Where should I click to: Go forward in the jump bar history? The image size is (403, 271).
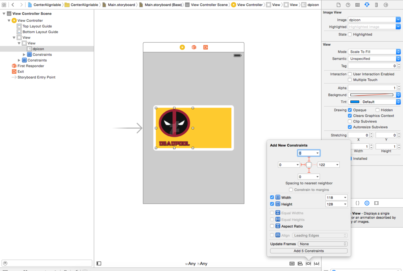pyautogui.click(x=21, y=5)
